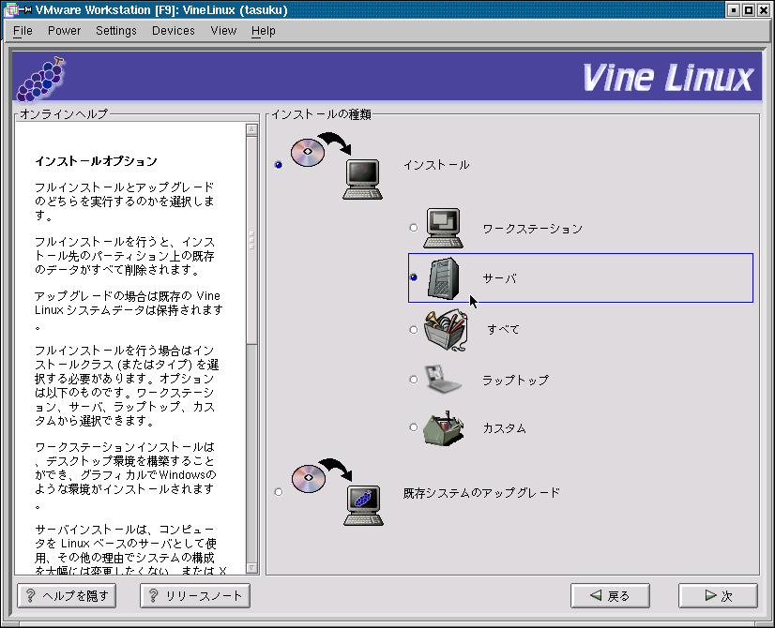The image size is (775, 628).
Task: Open the リリースノート release notes
Action: point(195,596)
